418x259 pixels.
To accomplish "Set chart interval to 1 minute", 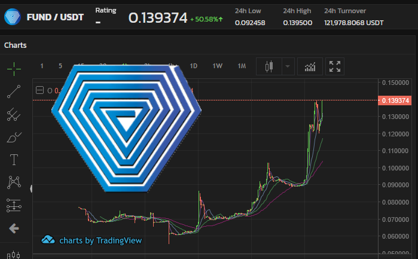I will click(x=42, y=66).
